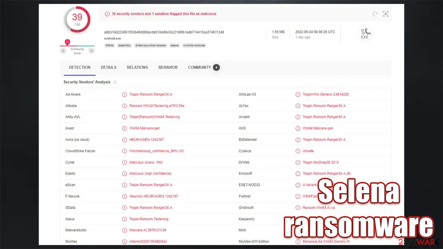Click the Ad-Aware detection alert icon

pyautogui.click(x=124, y=95)
